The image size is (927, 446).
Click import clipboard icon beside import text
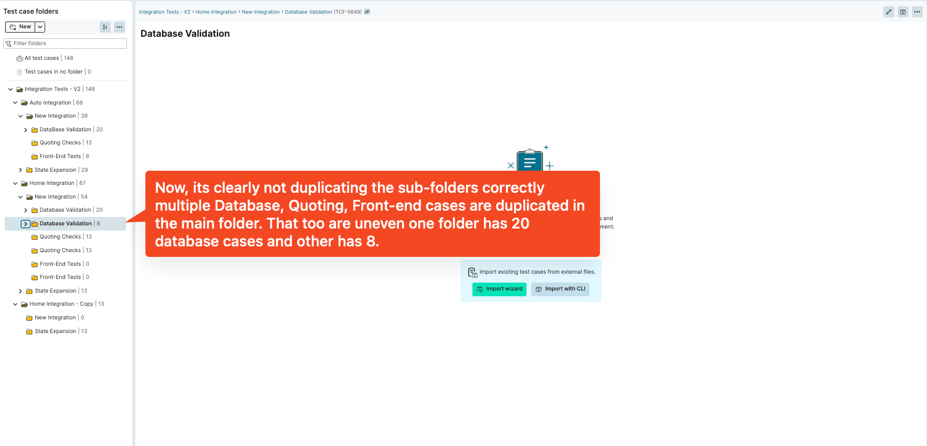[472, 272]
